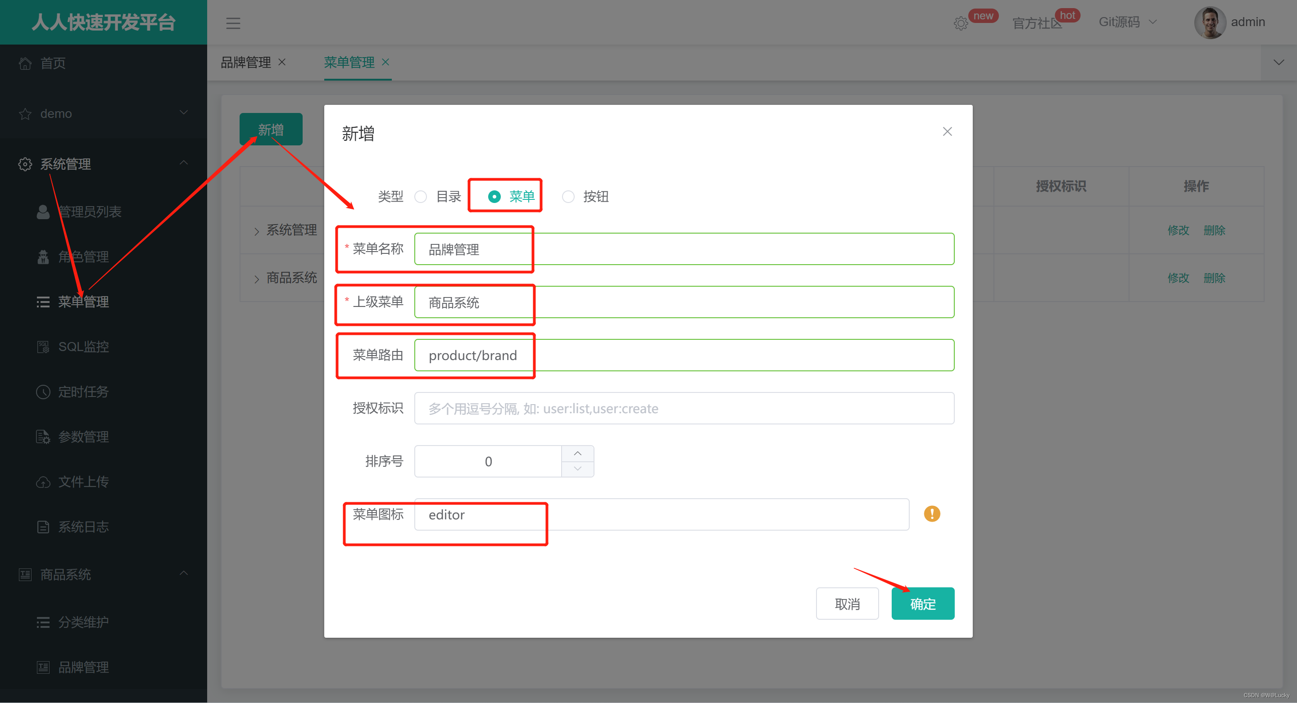The height and width of the screenshot is (703, 1297).
Task: Click the admin avatar picture
Action: coord(1209,23)
